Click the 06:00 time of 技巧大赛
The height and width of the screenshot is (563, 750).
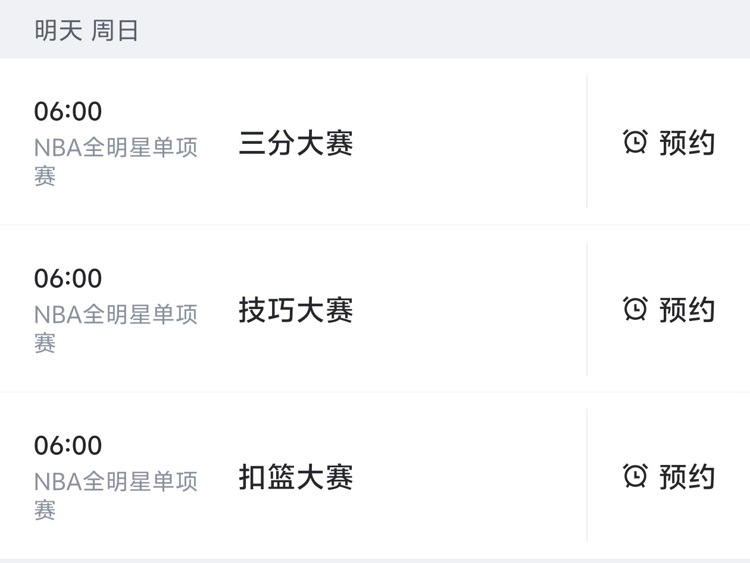[x=68, y=278]
